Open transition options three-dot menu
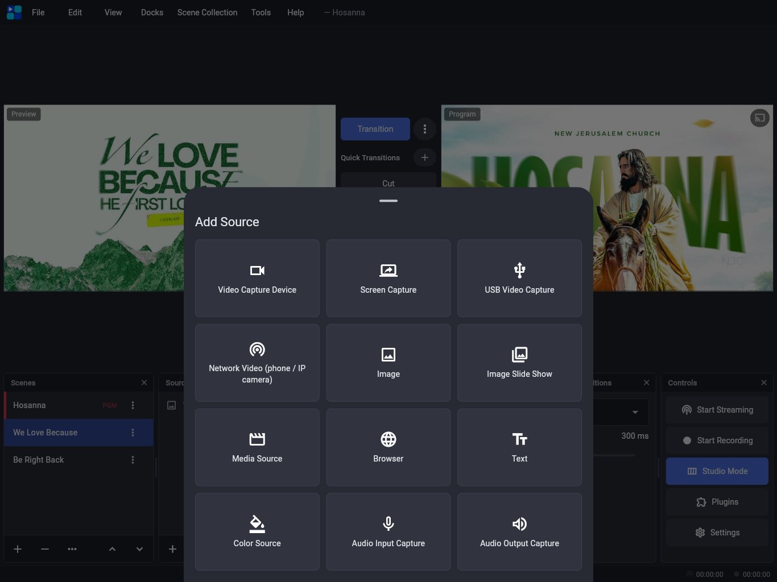The height and width of the screenshot is (582, 777). (x=425, y=129)
